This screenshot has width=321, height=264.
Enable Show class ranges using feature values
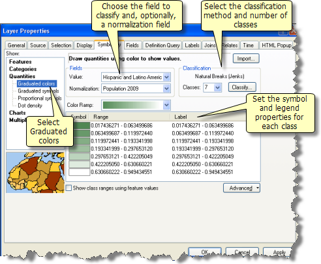(69, 188)
